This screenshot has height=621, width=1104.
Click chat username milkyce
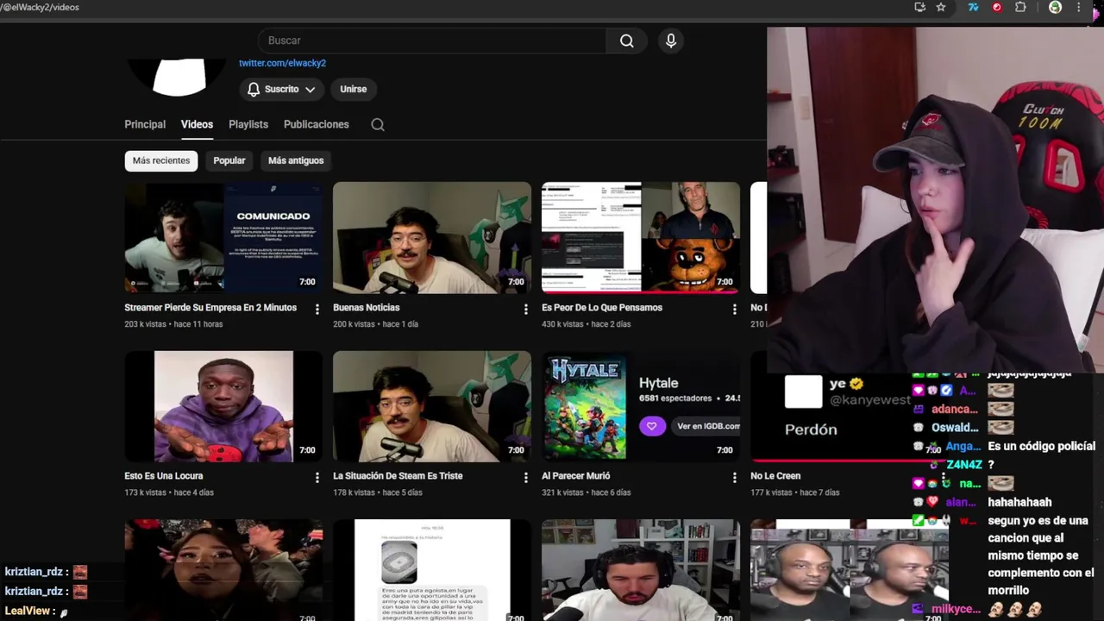pos(956,609)
